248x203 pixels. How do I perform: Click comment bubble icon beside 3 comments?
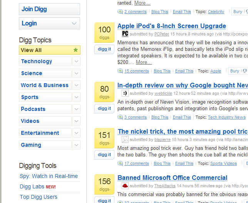click(120, 117)
